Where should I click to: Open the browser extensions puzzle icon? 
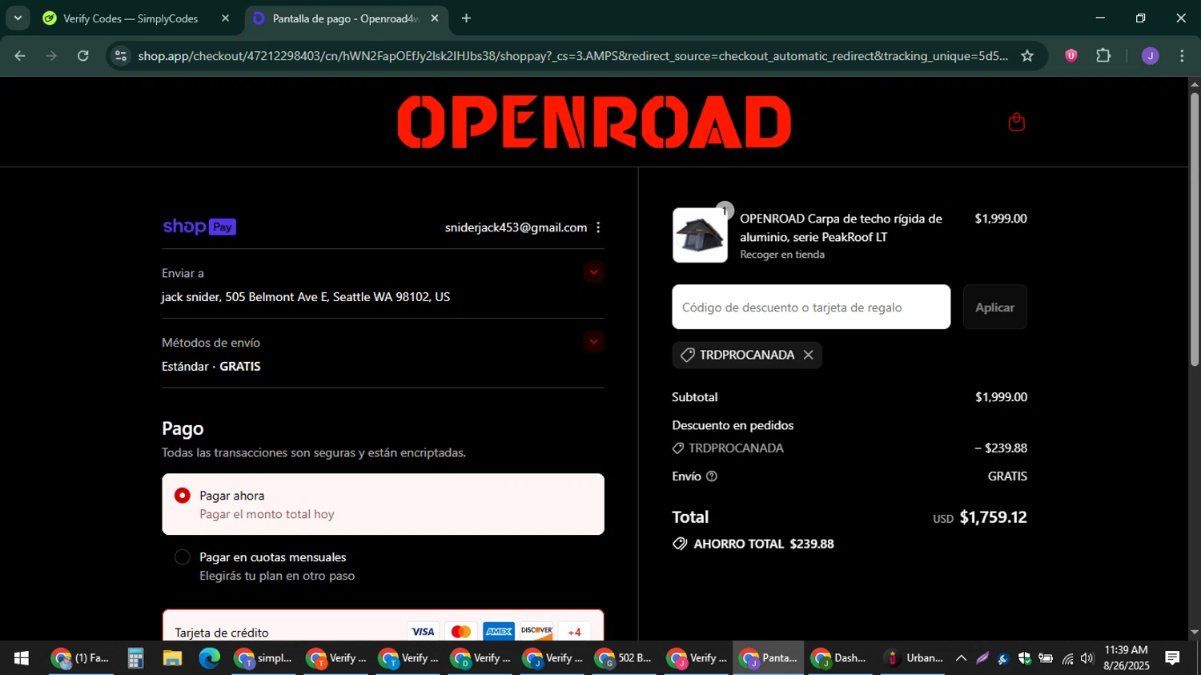[x=1103, y=56]
